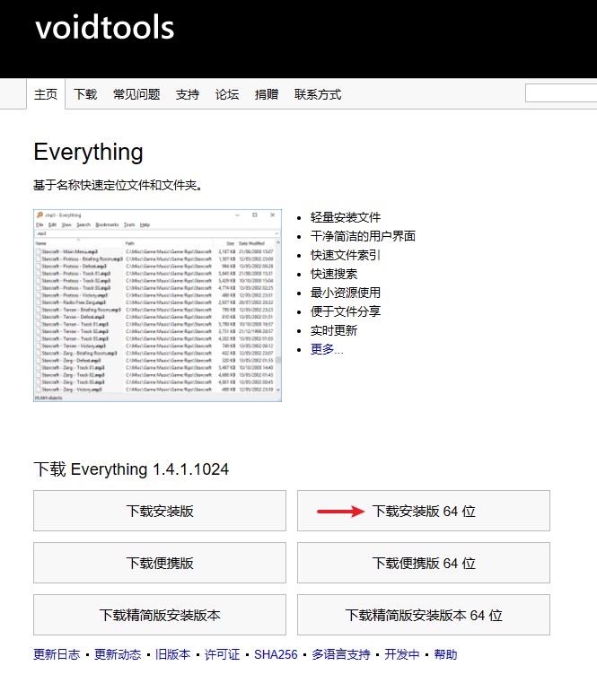Open the 捐赠 page
Screen dimensions: 597x692
click(x=267, y=94)
